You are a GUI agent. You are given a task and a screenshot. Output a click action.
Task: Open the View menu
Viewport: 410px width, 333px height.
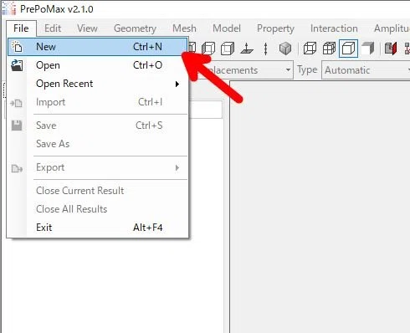87,28
